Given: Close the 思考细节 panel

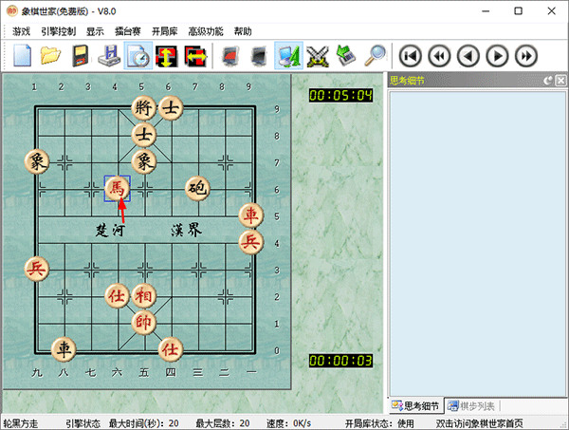Looking at the screenshot, I should pos(561,81).
